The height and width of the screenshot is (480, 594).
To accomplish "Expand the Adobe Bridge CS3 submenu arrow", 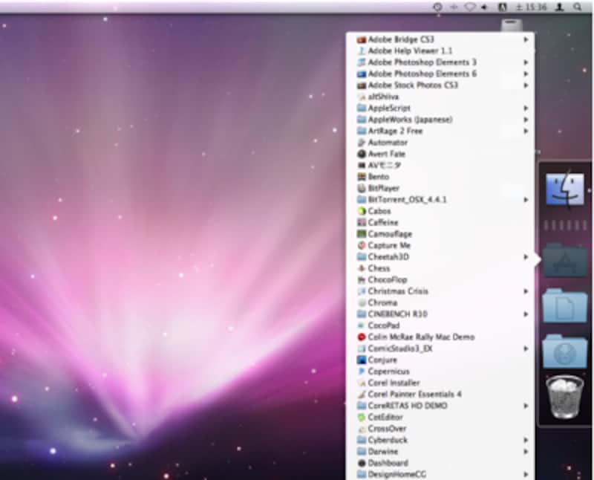I will (x=526, y=39).
